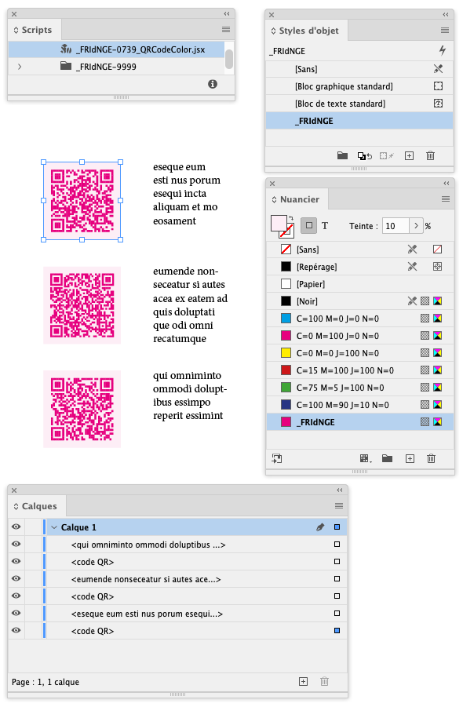Viewport: 463px width, 707px height.
Task: Select C=0 M=0 J=100 N=0 swatch
Action: [359, 353]
